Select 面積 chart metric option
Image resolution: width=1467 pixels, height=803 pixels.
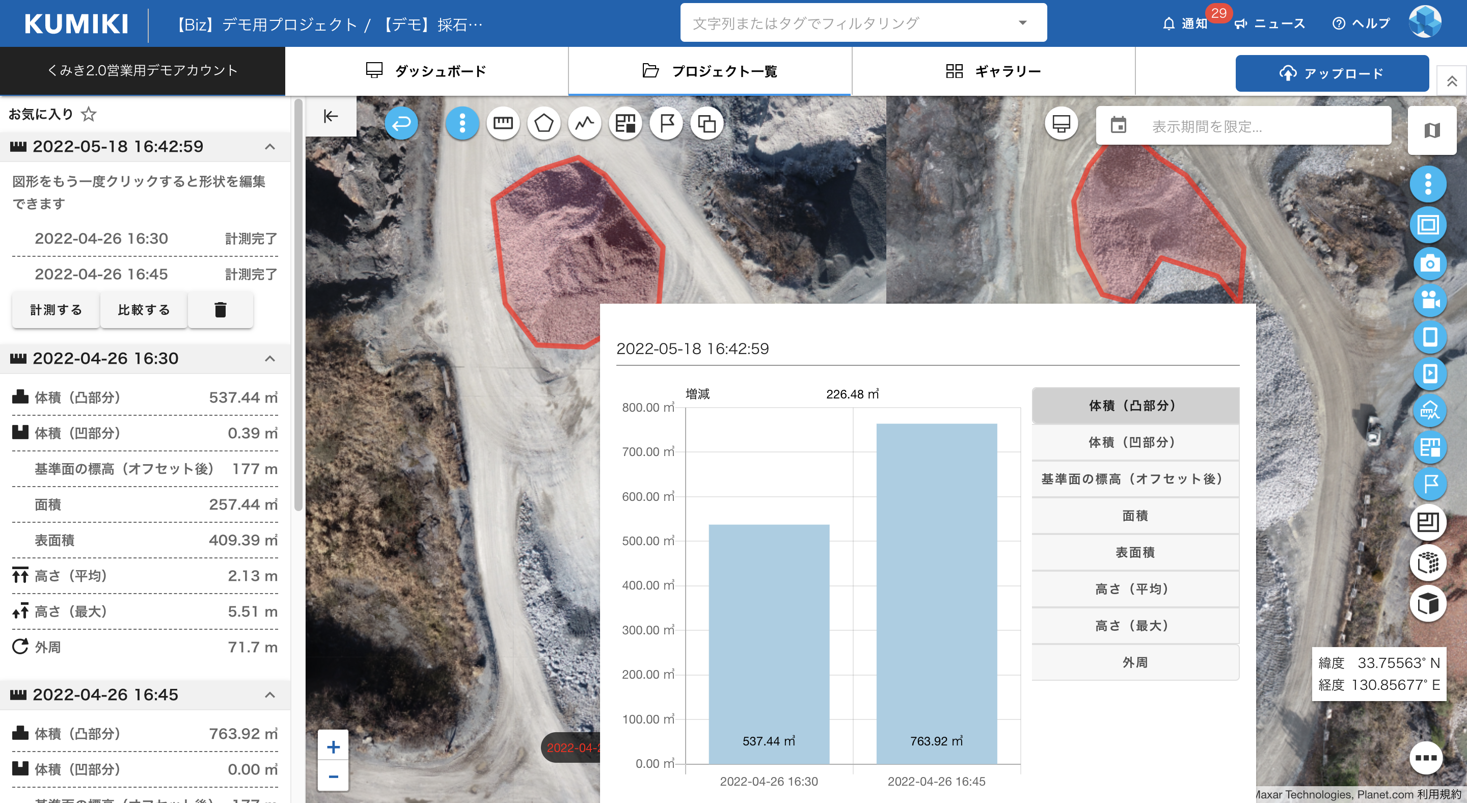pos(1134,516)
